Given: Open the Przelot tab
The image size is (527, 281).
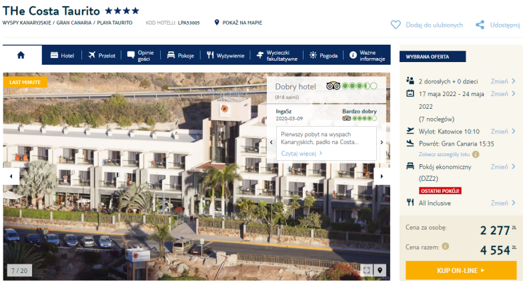Looking at the screenshot, I should [102, 55].
